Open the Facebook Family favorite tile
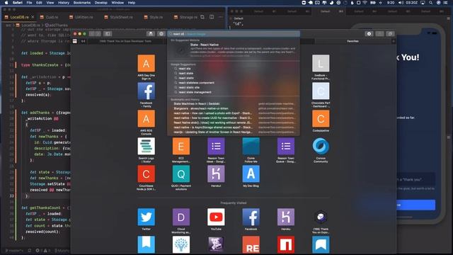 coord(147,91)
